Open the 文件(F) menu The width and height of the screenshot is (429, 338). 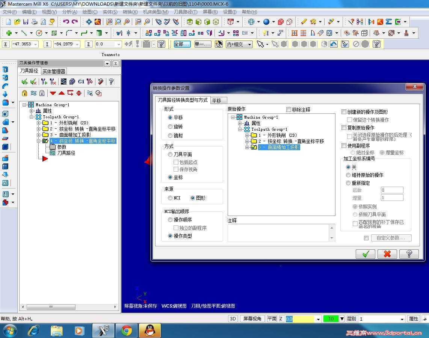[9, 12]
